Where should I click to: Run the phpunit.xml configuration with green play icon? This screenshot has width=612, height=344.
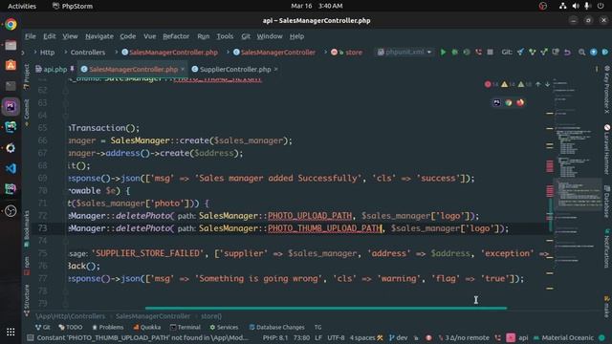coord(443,52)
